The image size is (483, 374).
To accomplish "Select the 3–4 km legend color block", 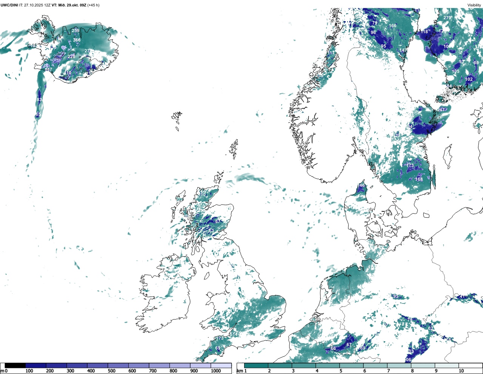I will point(304,365).
